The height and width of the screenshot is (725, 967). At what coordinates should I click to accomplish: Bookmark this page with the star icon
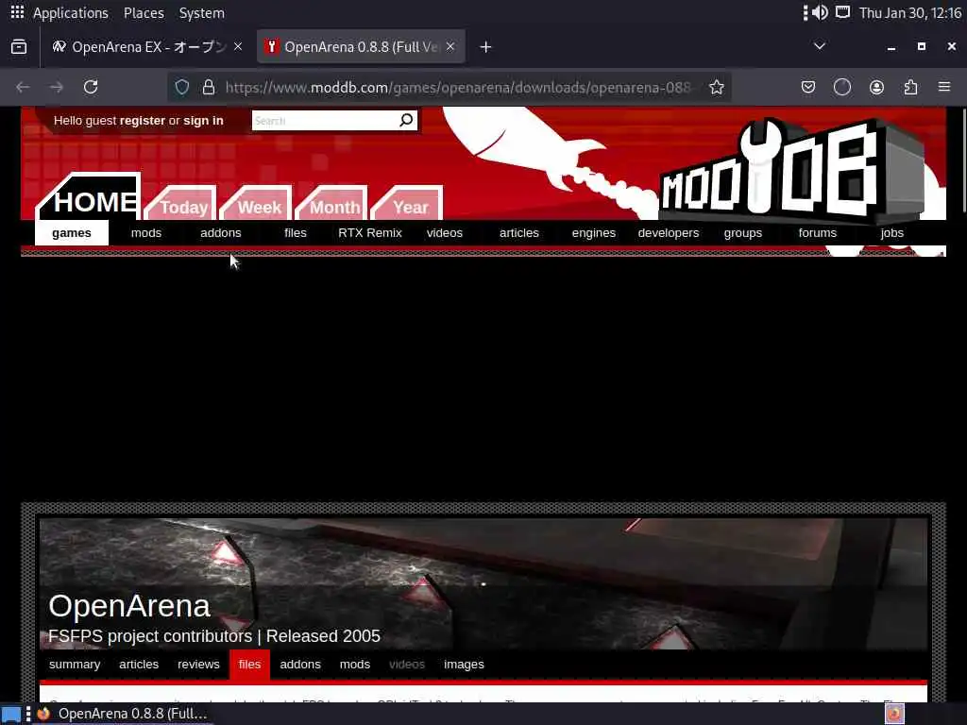pos(716,87)
